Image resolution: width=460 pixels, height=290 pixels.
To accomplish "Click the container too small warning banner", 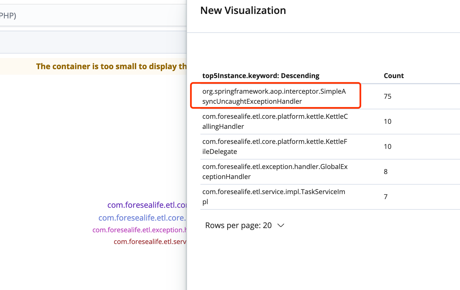I will click(x=112, y=66).
